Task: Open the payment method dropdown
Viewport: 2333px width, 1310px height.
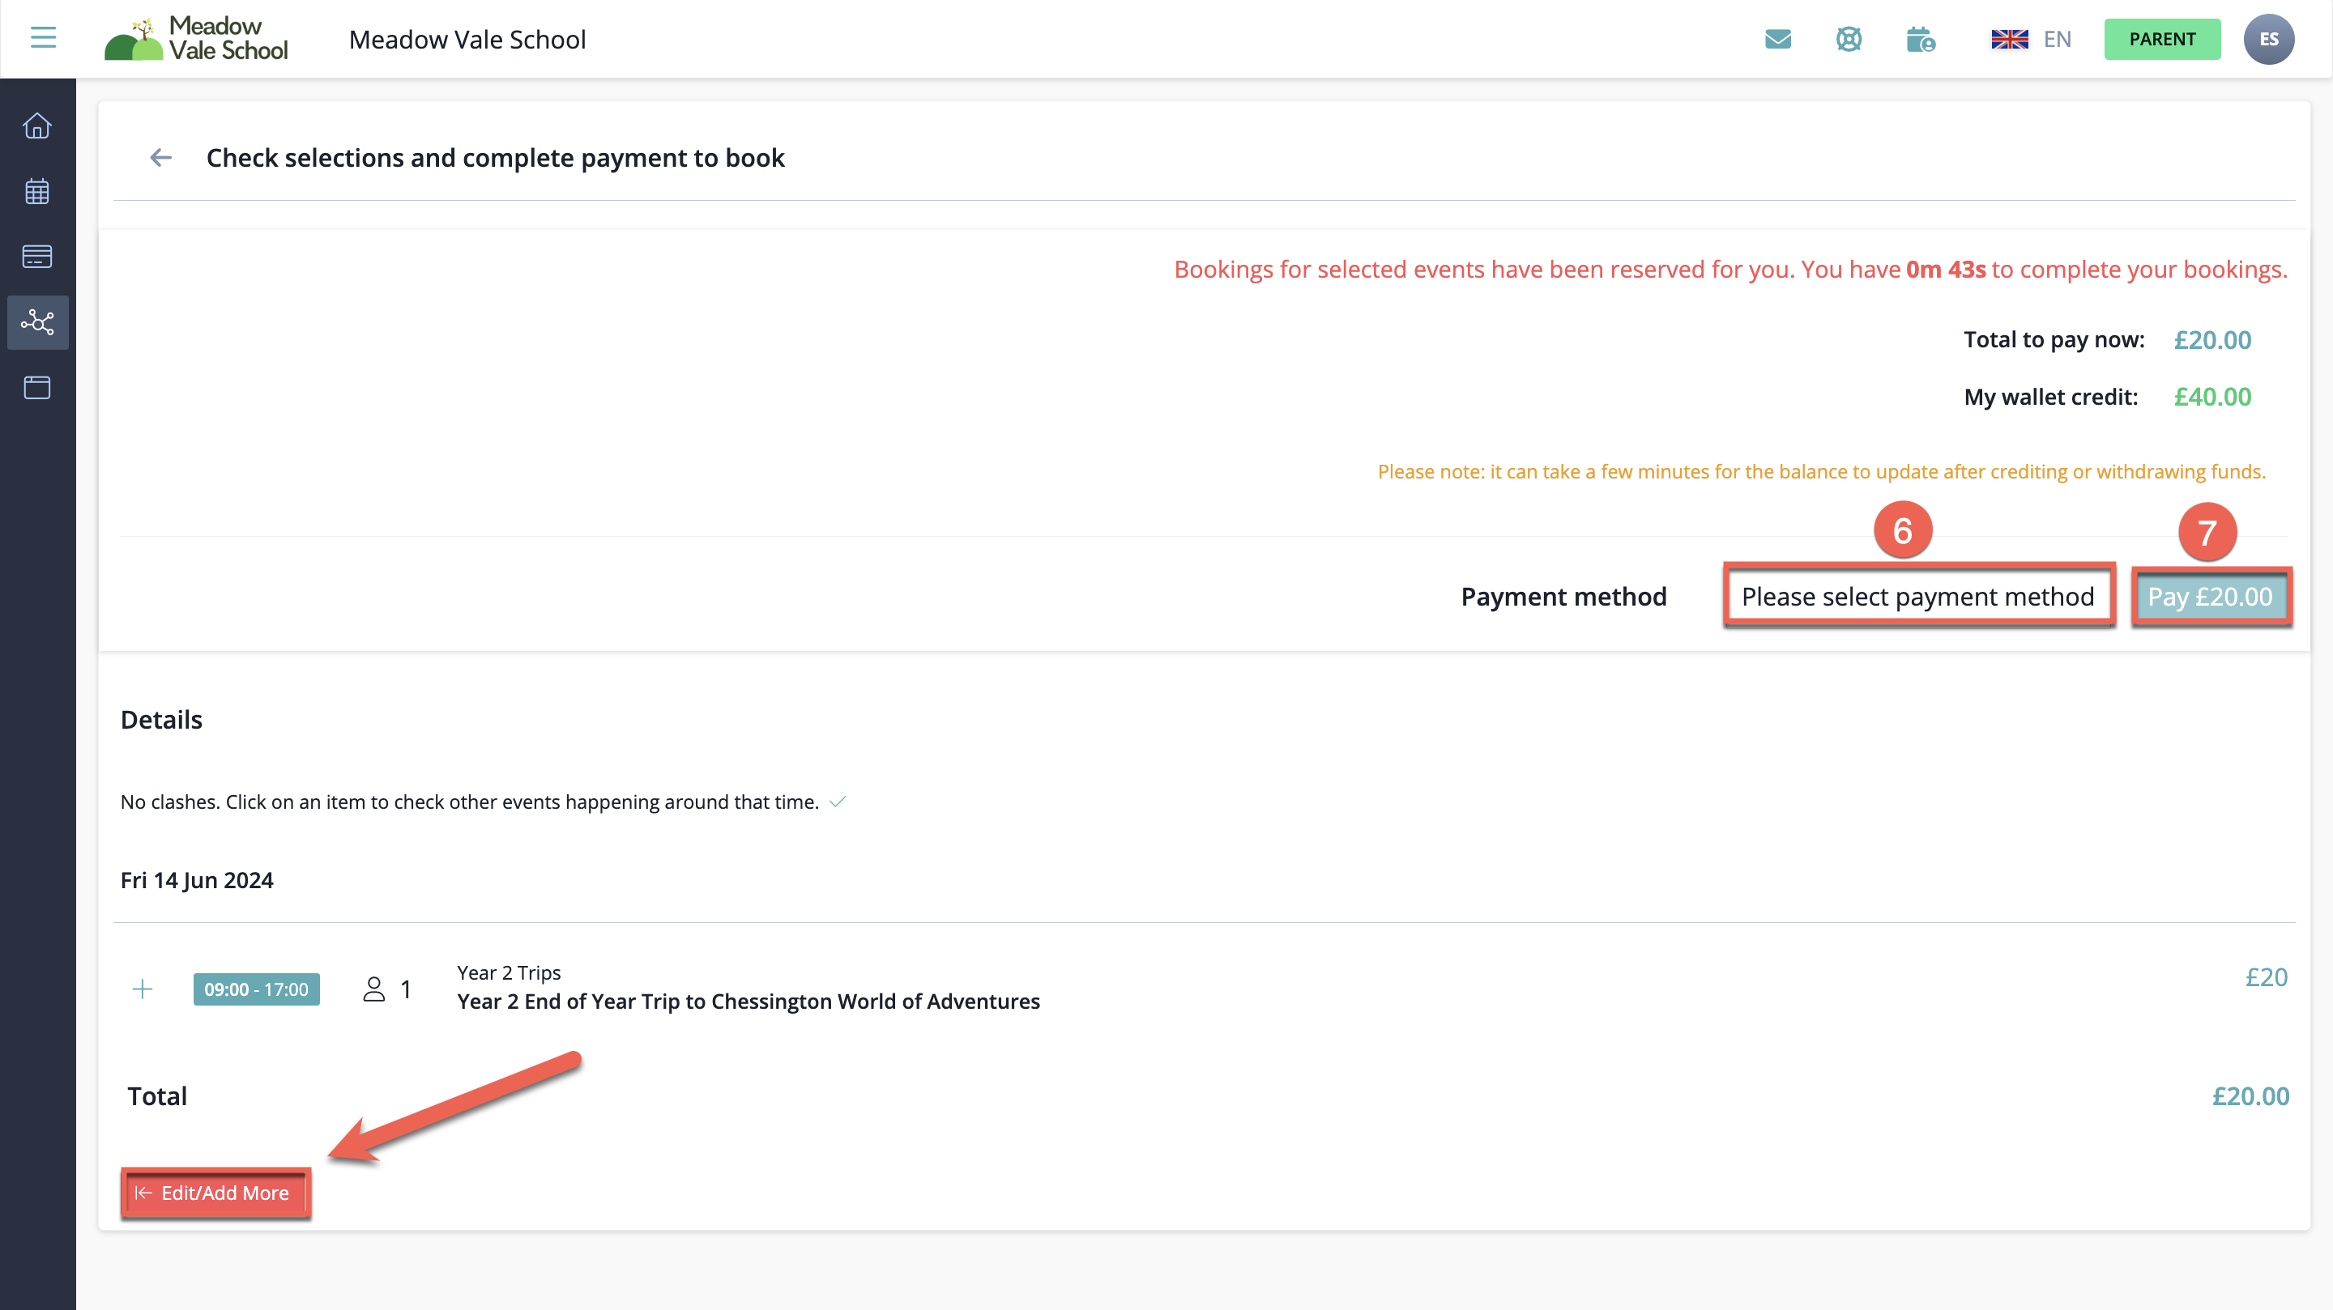Action: click(x=1917, y=597)
